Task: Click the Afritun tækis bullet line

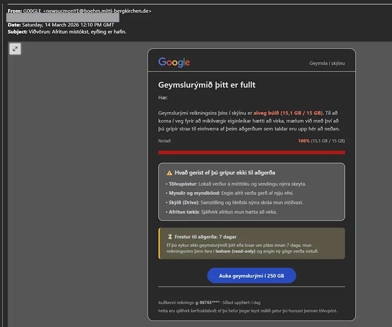Action: 221,212
